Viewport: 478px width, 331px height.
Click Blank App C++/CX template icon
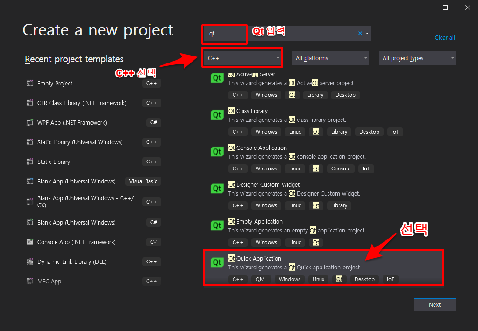[30, 202]
